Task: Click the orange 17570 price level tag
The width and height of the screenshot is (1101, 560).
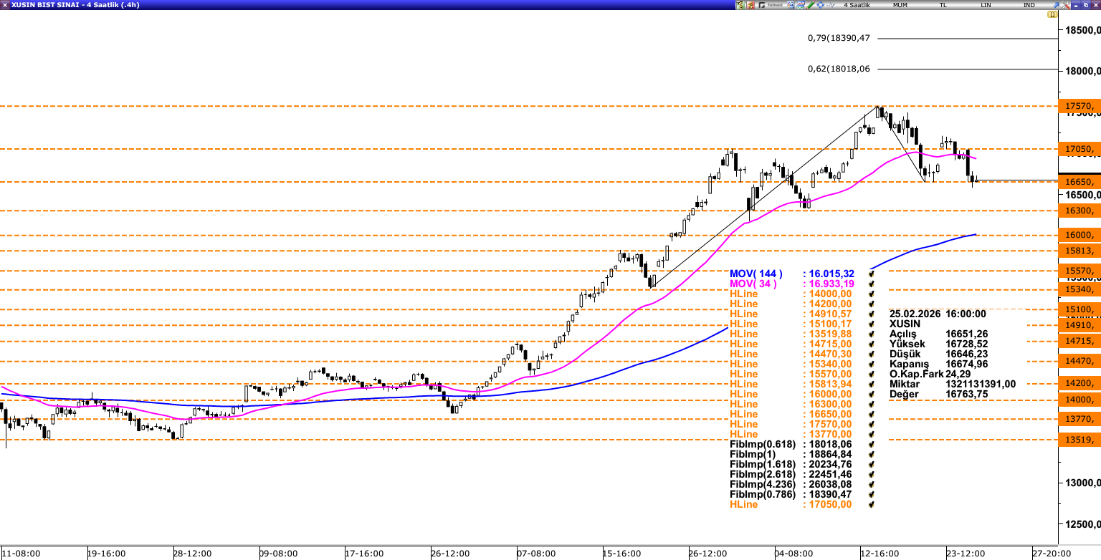Action: (x=1079, y=106)
